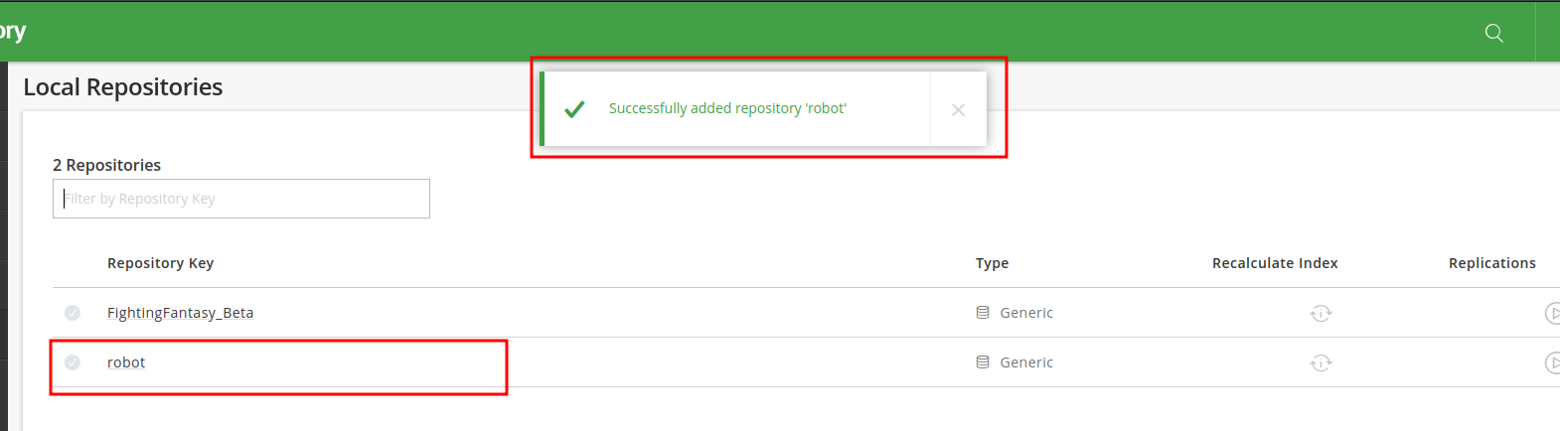Dismiss the 'Successfully added repository' notification

tap(958, 110)
